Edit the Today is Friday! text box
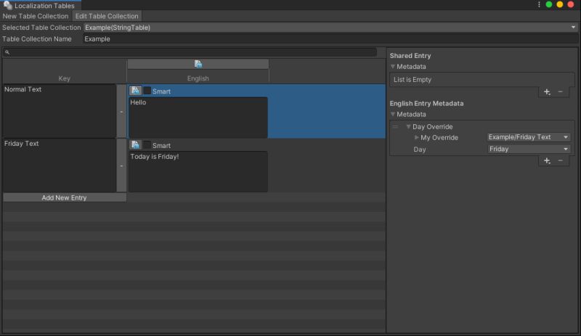Image resolution: width=581 pixels, height=336 pixels. point(198,171)
